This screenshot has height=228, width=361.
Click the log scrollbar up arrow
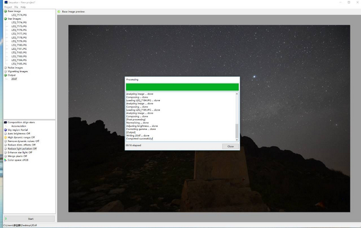pos(236,94)
